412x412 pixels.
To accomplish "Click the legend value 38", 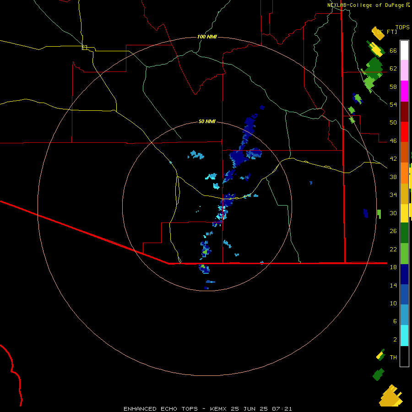I will click(x=393, y=177).
